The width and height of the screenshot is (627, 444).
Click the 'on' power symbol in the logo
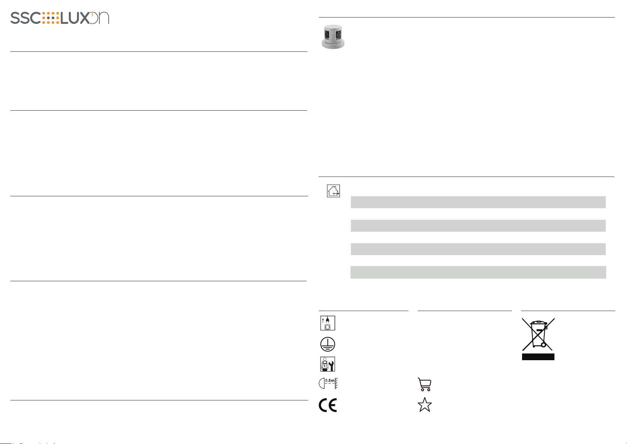(100, 17)
